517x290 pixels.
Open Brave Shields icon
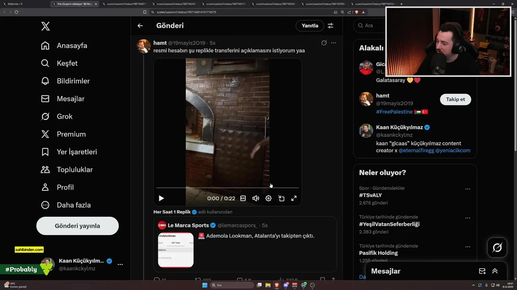357,12
